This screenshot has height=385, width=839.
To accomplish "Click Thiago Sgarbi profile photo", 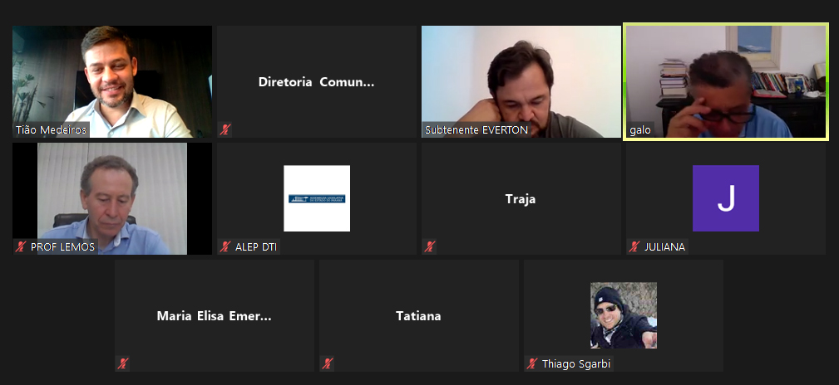I will click(x=624, y=315).
